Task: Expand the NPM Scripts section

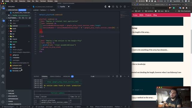Action: click(x=13, y=96)
